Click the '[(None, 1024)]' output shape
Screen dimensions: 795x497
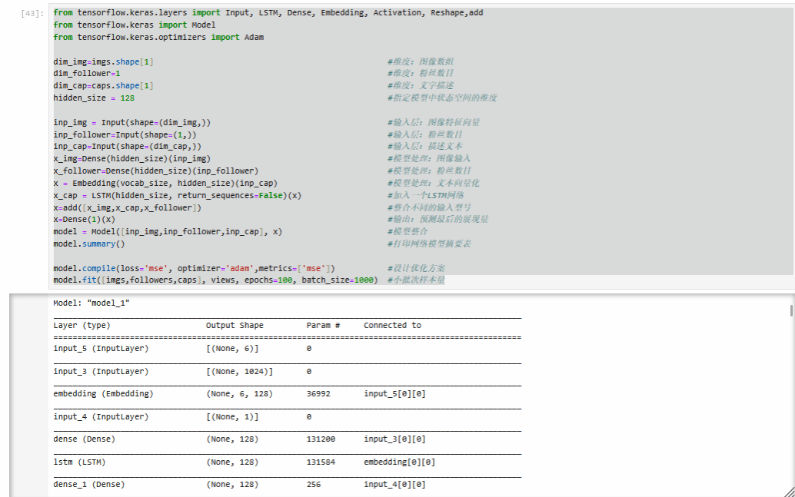239,371
